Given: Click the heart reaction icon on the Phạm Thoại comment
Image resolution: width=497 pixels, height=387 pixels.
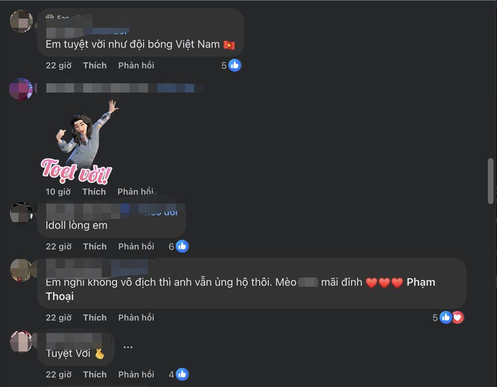Looking at the screenshot, I should click(x=458, y=317).
